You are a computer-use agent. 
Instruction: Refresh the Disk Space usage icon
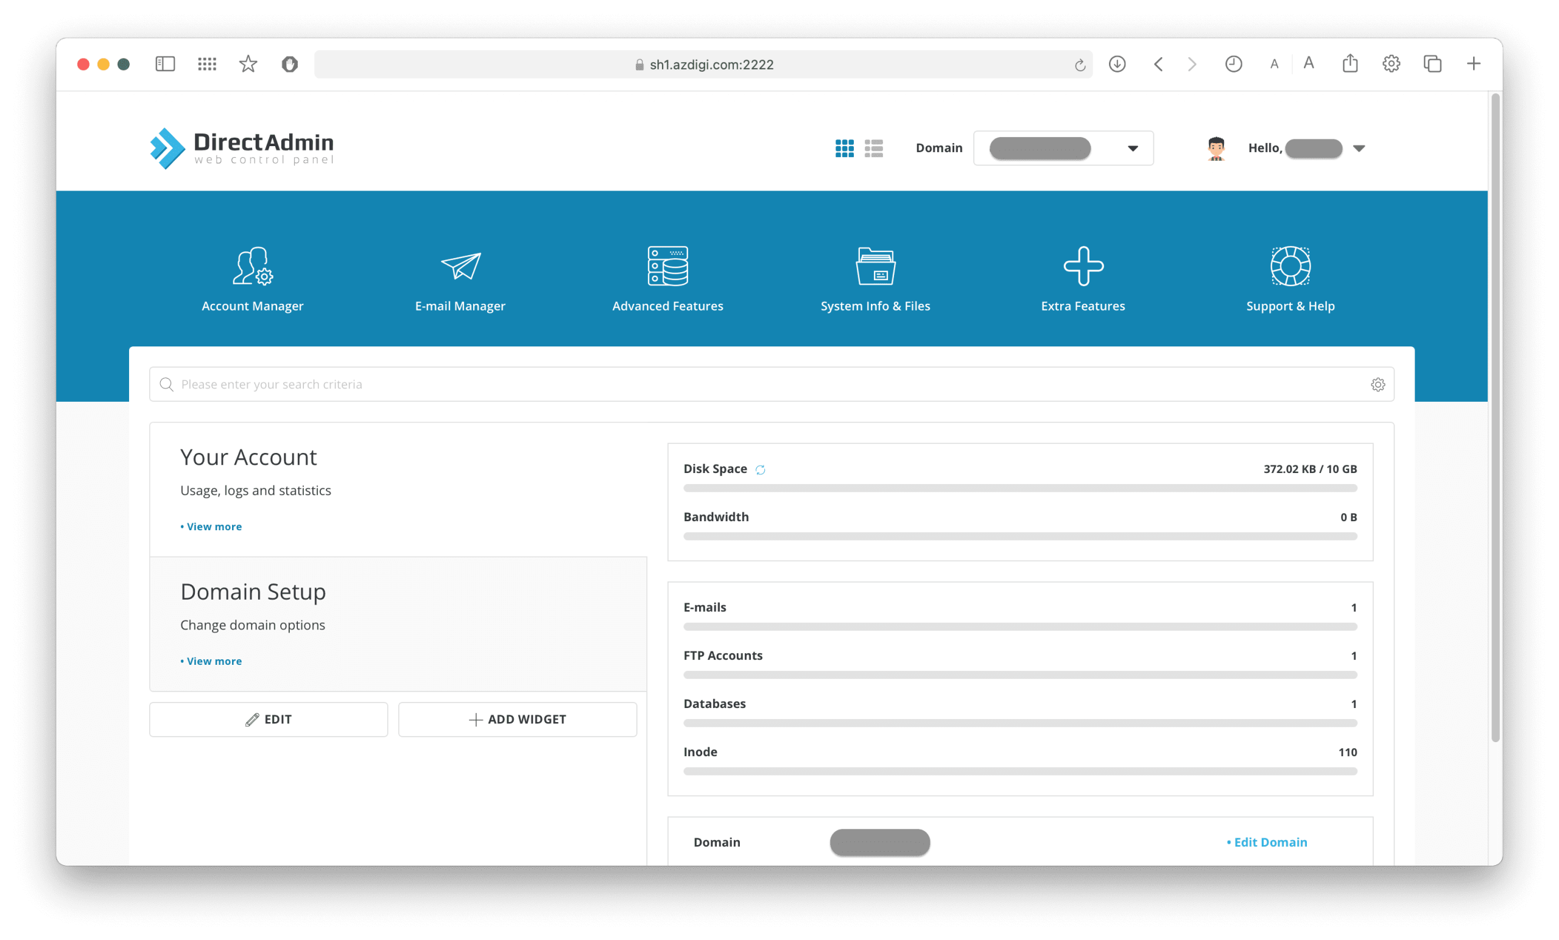tap(760, 469)
